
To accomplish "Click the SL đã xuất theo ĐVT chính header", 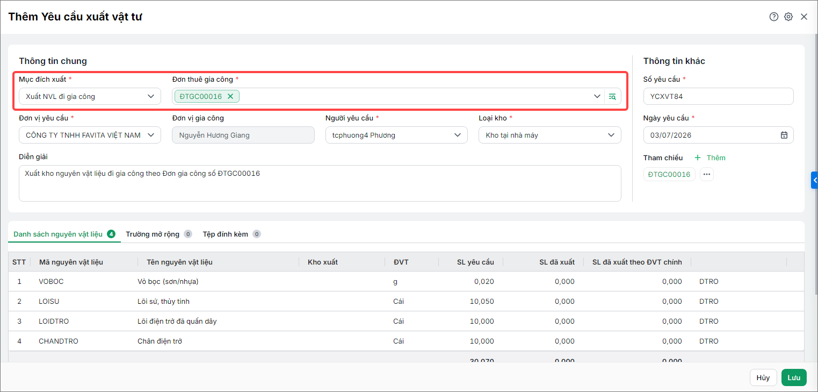I will [x=637, y=262].
